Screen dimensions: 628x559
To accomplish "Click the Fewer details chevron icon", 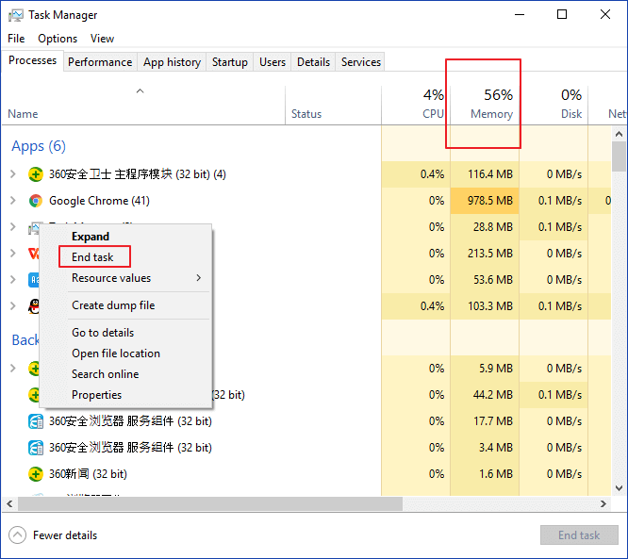I will click(x=17, y=535).
